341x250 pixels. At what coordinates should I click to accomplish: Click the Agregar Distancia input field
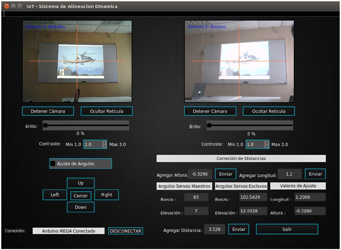pyautogui.click(x=215, y=230)
